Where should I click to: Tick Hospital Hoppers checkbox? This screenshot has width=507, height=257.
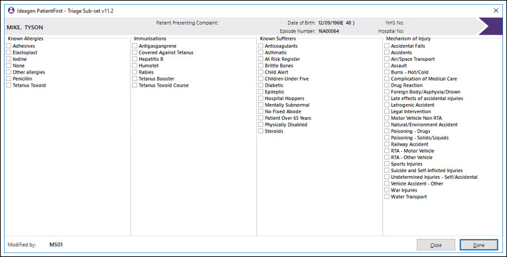click(261, 98)
